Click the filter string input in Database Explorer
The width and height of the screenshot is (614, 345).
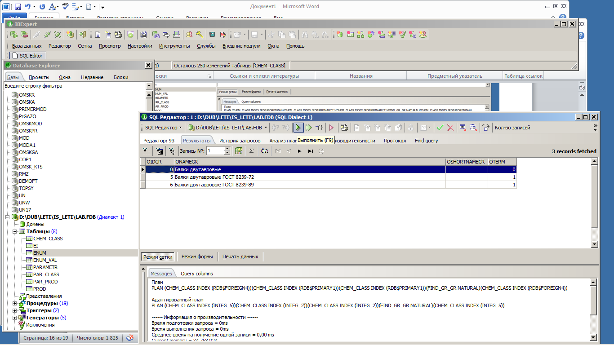75,86
